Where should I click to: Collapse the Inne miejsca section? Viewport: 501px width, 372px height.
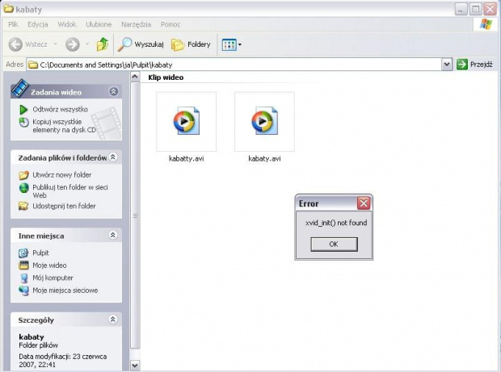pyautogui.click(x=113, y=236)
